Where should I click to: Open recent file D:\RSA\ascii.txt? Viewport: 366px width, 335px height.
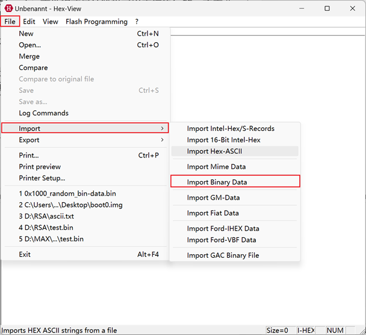pos(46,216)
